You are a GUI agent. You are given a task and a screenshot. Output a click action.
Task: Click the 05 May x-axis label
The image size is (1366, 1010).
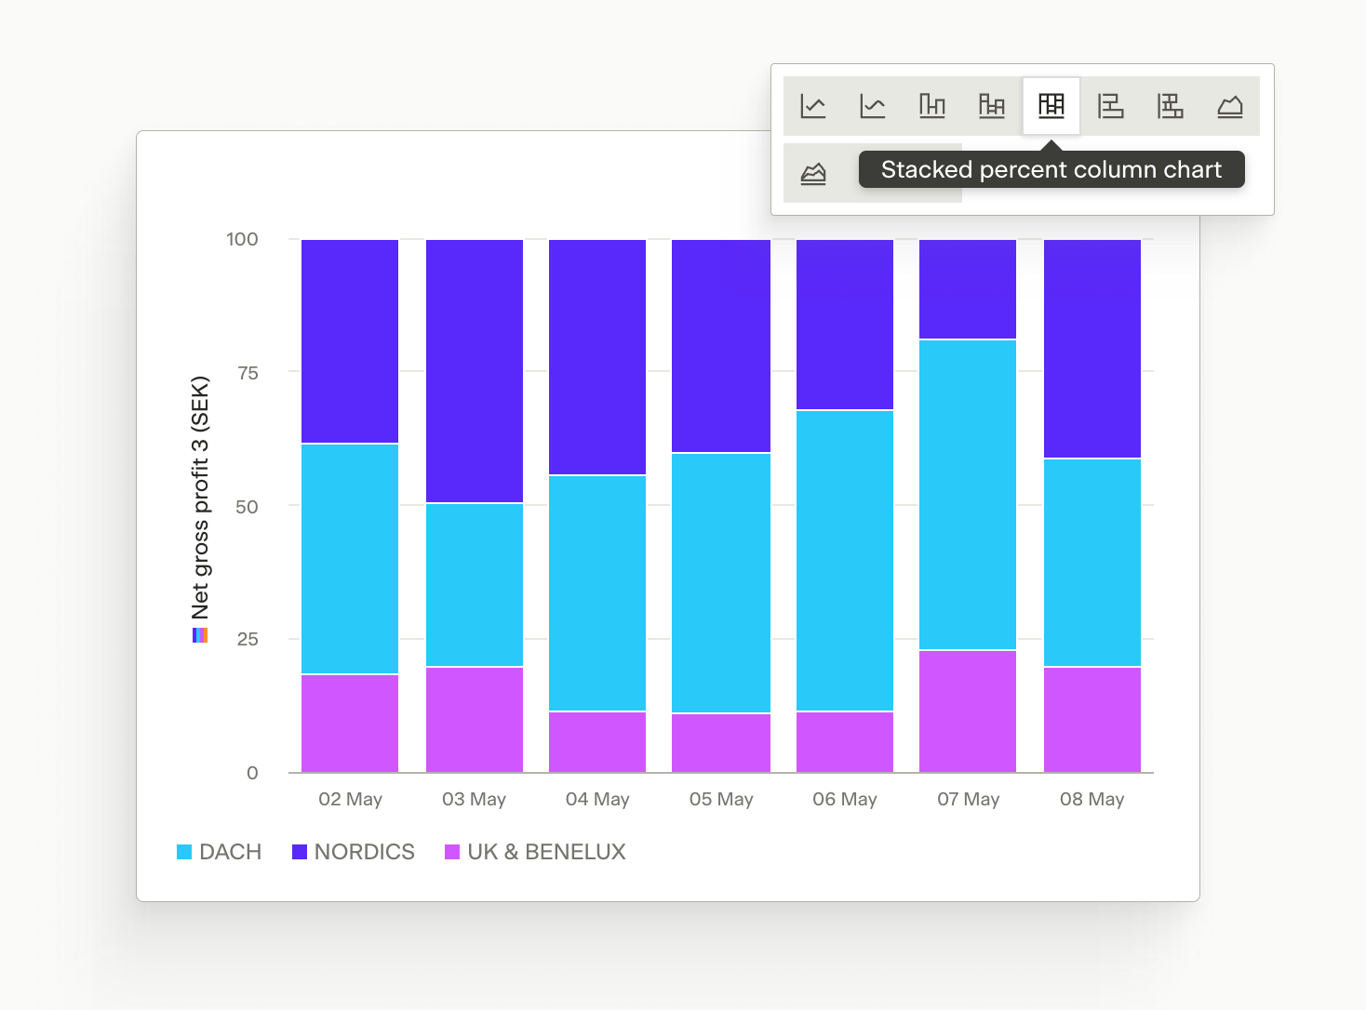click(x=721, y=800)
